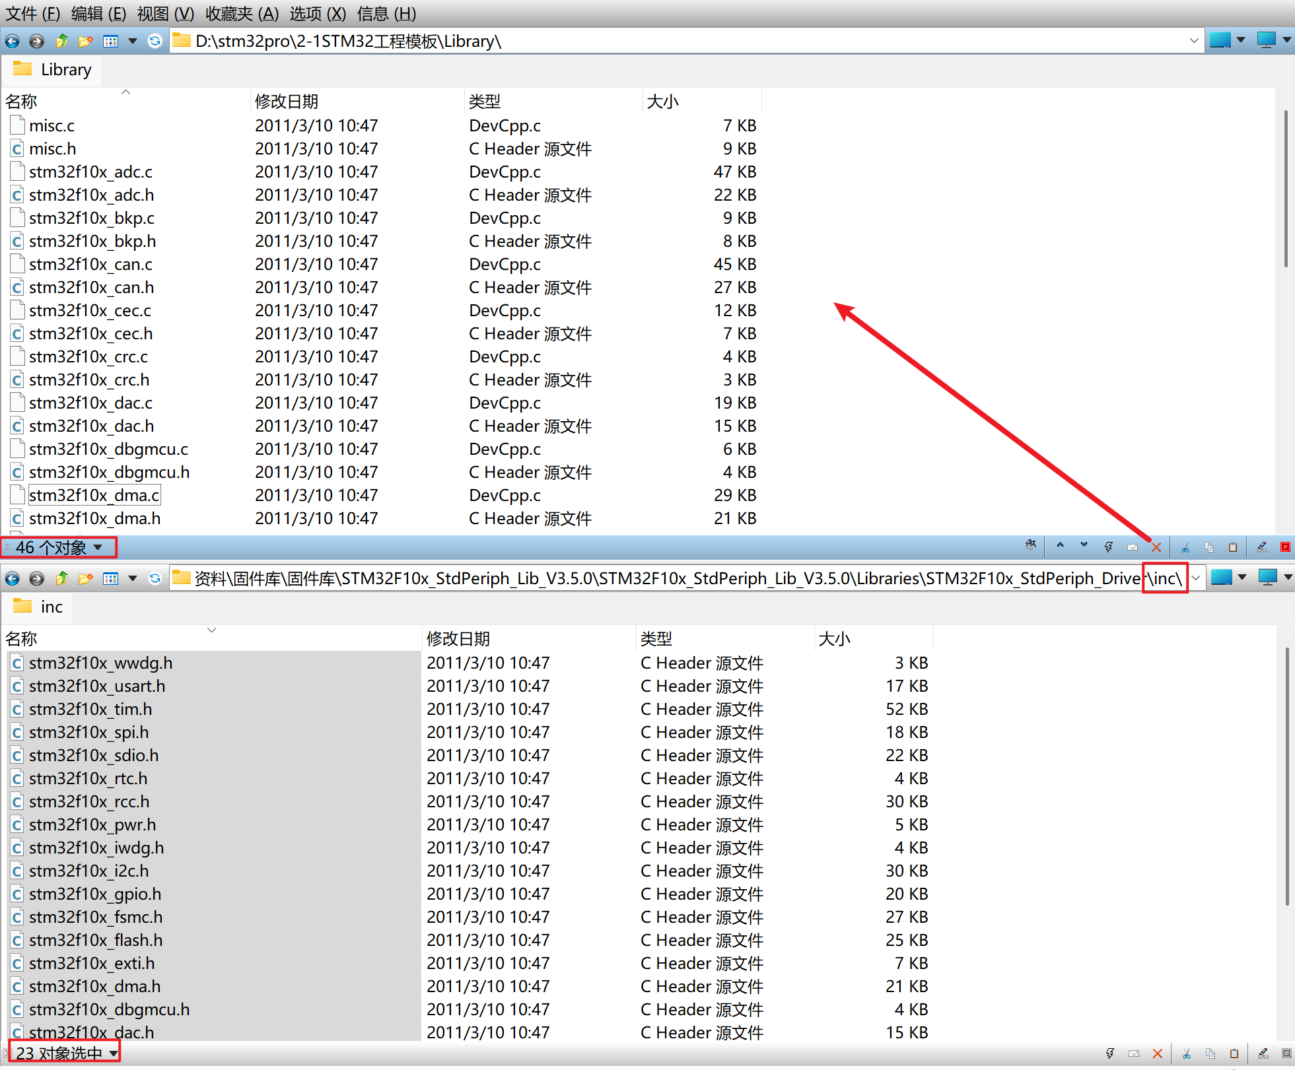The image size is (1295, 1070).
Task: Sort Library pane by 类型 column
Action: click(x=553, y=101)
